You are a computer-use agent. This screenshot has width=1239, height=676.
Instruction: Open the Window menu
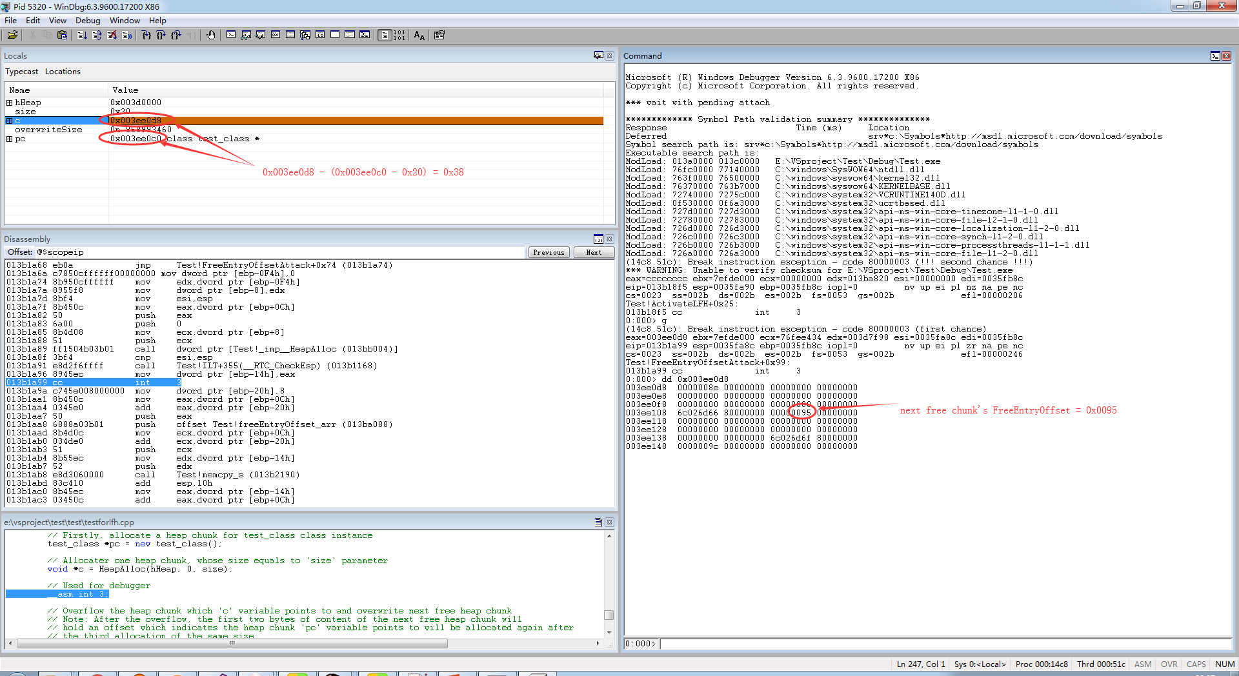[125, 20]
